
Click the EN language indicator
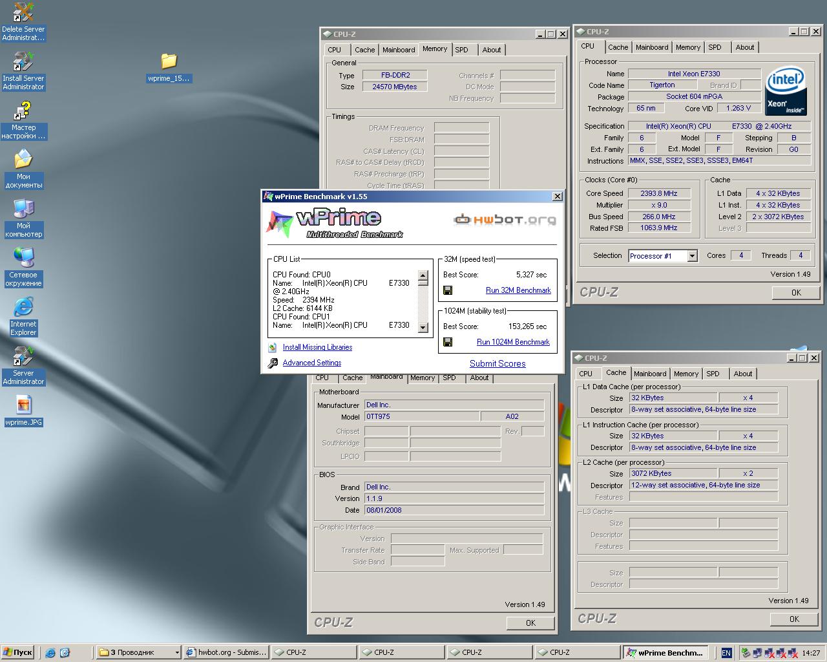point(726,653)
